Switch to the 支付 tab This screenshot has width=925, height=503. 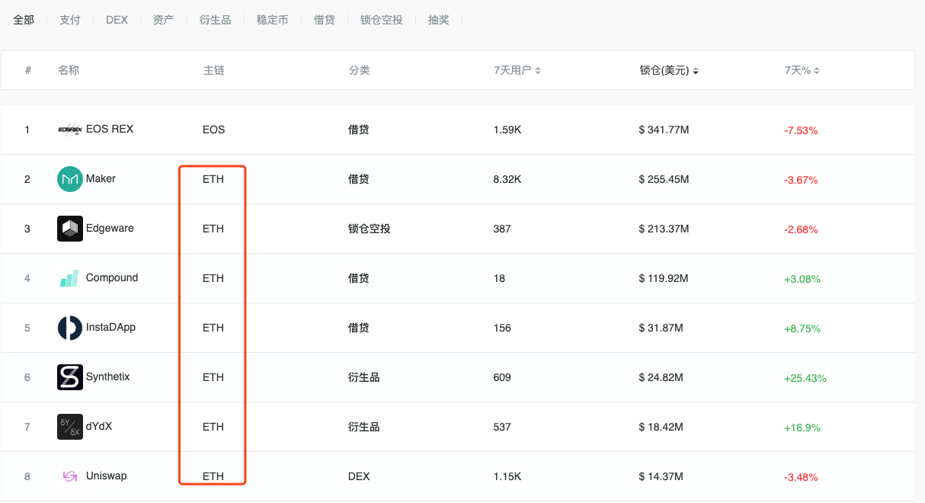[70, 20]
